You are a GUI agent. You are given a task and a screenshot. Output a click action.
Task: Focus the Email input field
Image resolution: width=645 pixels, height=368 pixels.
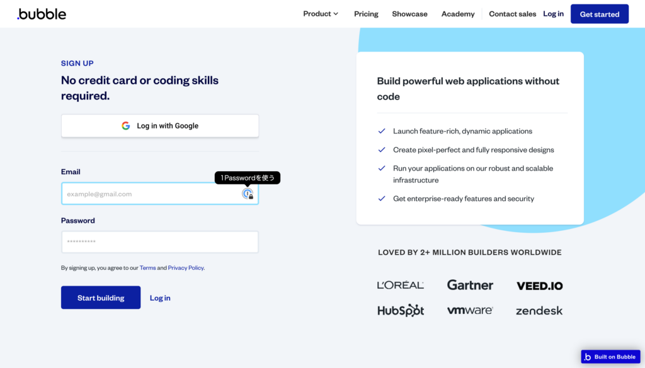click(160, 194)
